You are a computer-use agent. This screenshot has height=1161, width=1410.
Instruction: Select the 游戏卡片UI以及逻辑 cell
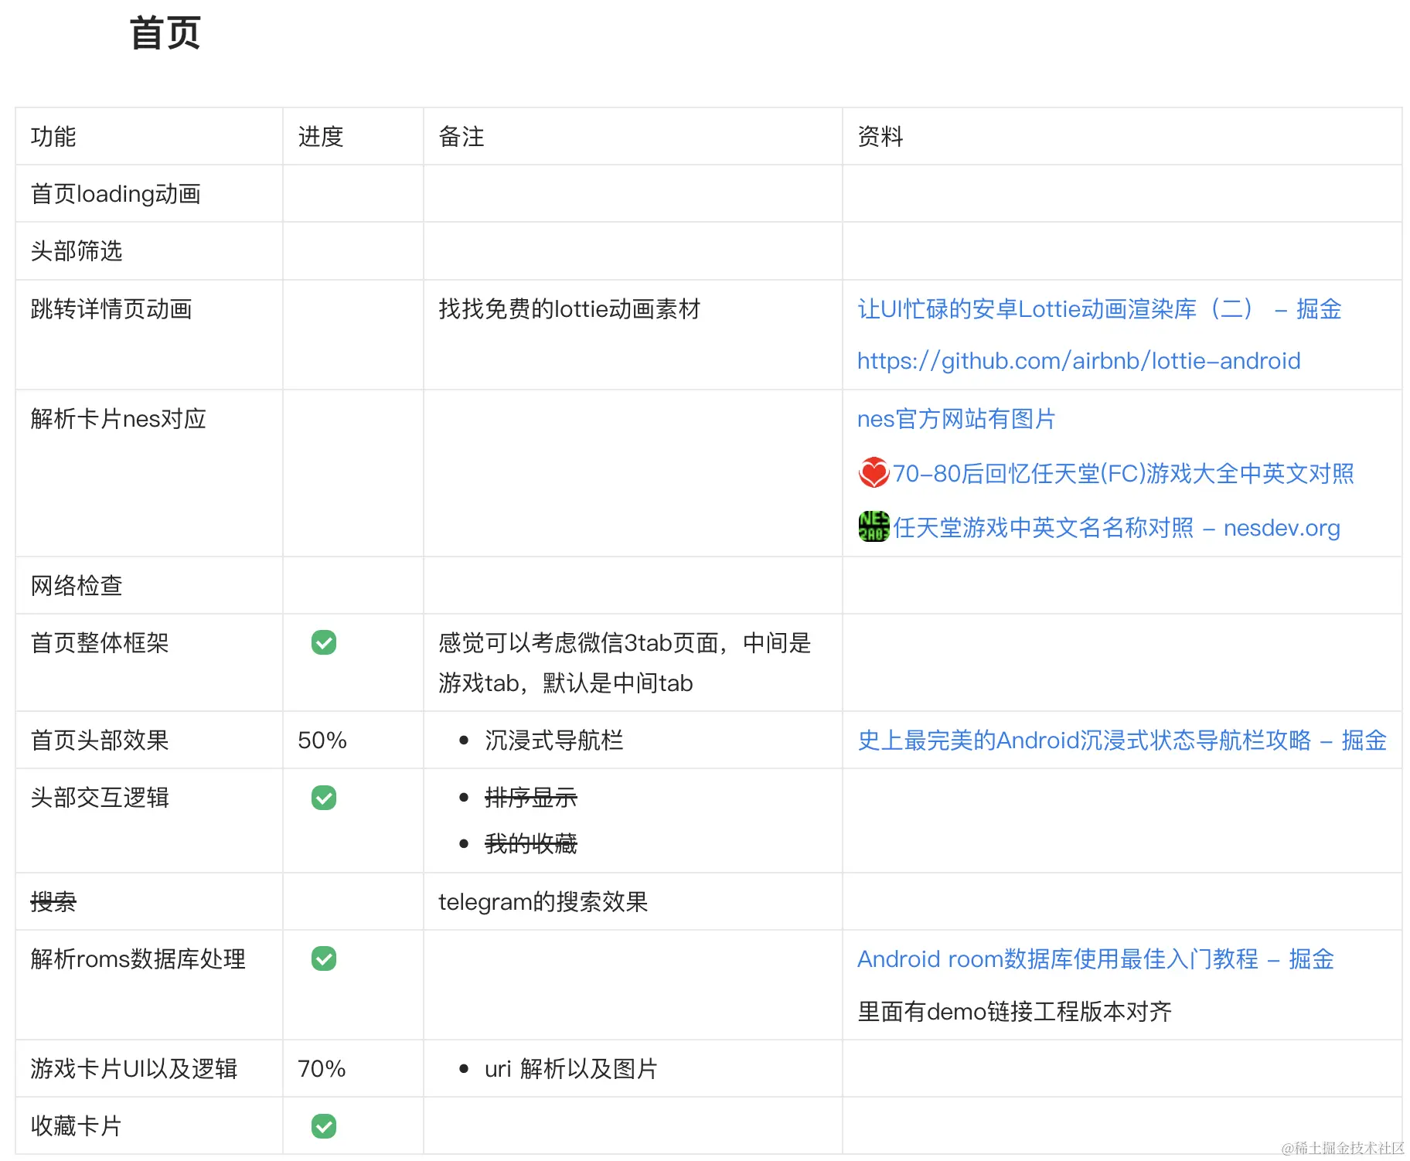tap(149, 1068)
